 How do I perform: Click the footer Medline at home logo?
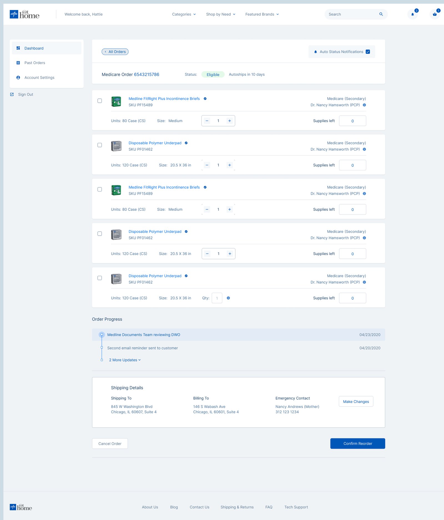click(x=21, y=507)
